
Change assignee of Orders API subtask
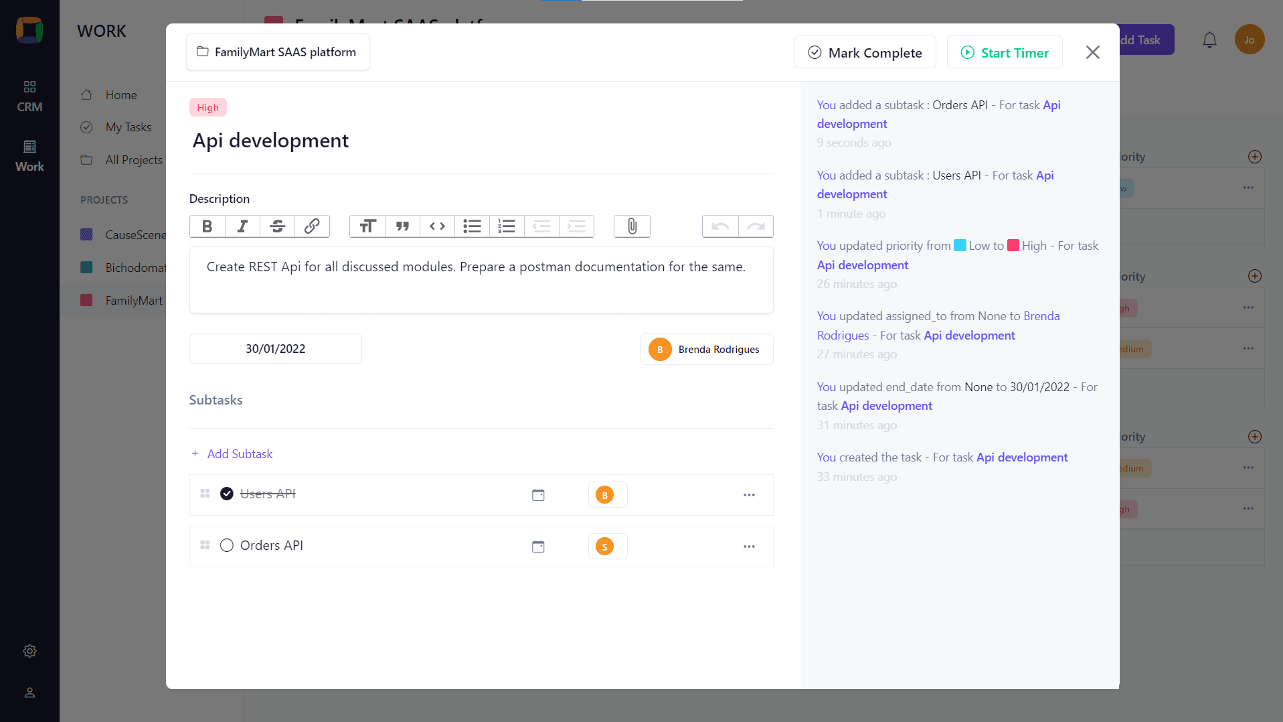[607, 547]
